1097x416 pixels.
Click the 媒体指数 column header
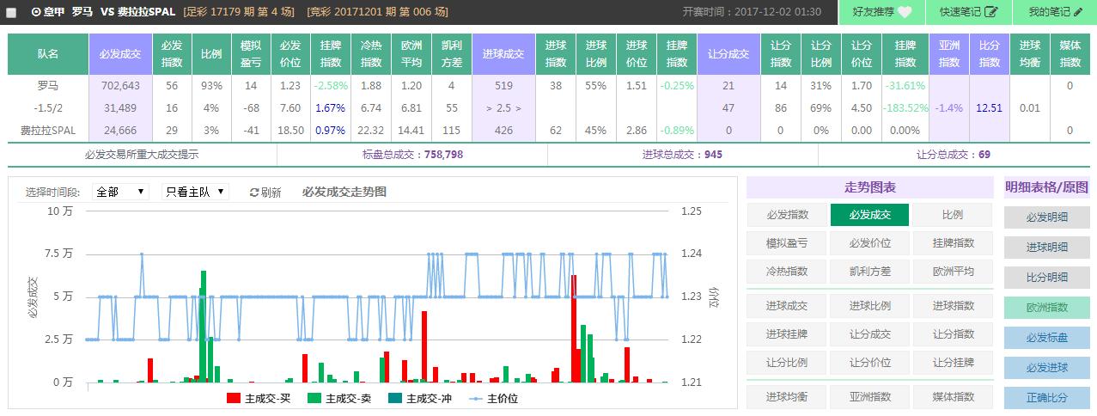pyautogui.click(x=1070, y=53)
